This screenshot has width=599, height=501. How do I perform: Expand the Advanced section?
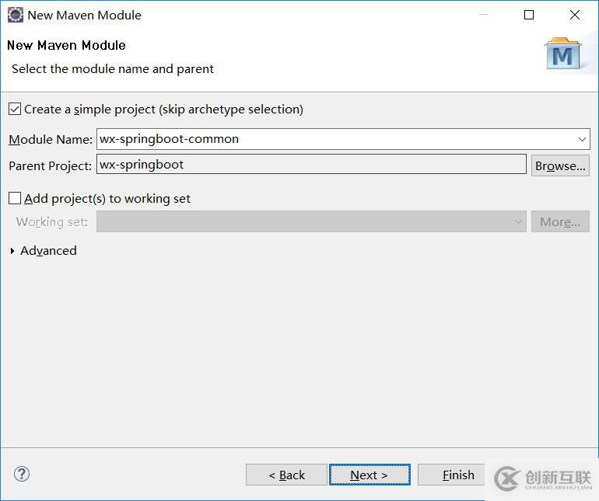pos(12,251)
